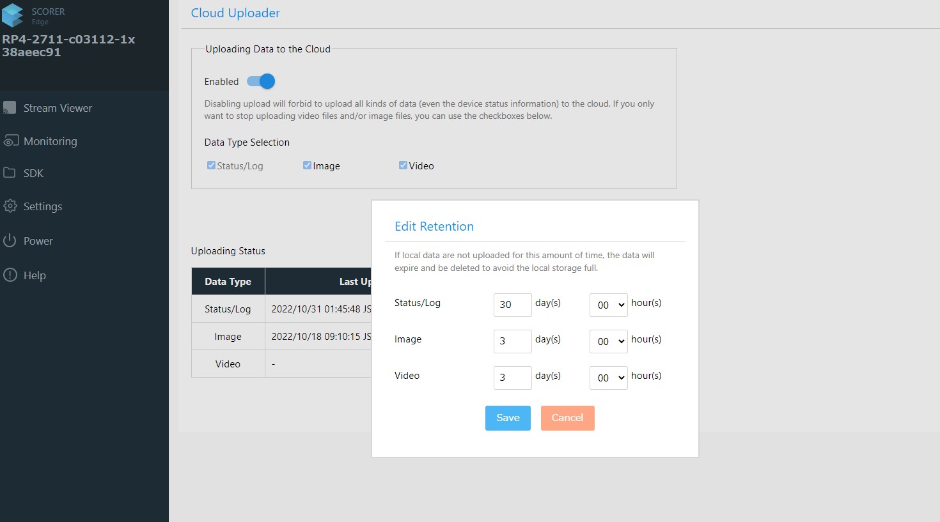Open the Status/Log hours dropdown
The height and width of the screenshot is (522, 940).
[x=608, y=305]
